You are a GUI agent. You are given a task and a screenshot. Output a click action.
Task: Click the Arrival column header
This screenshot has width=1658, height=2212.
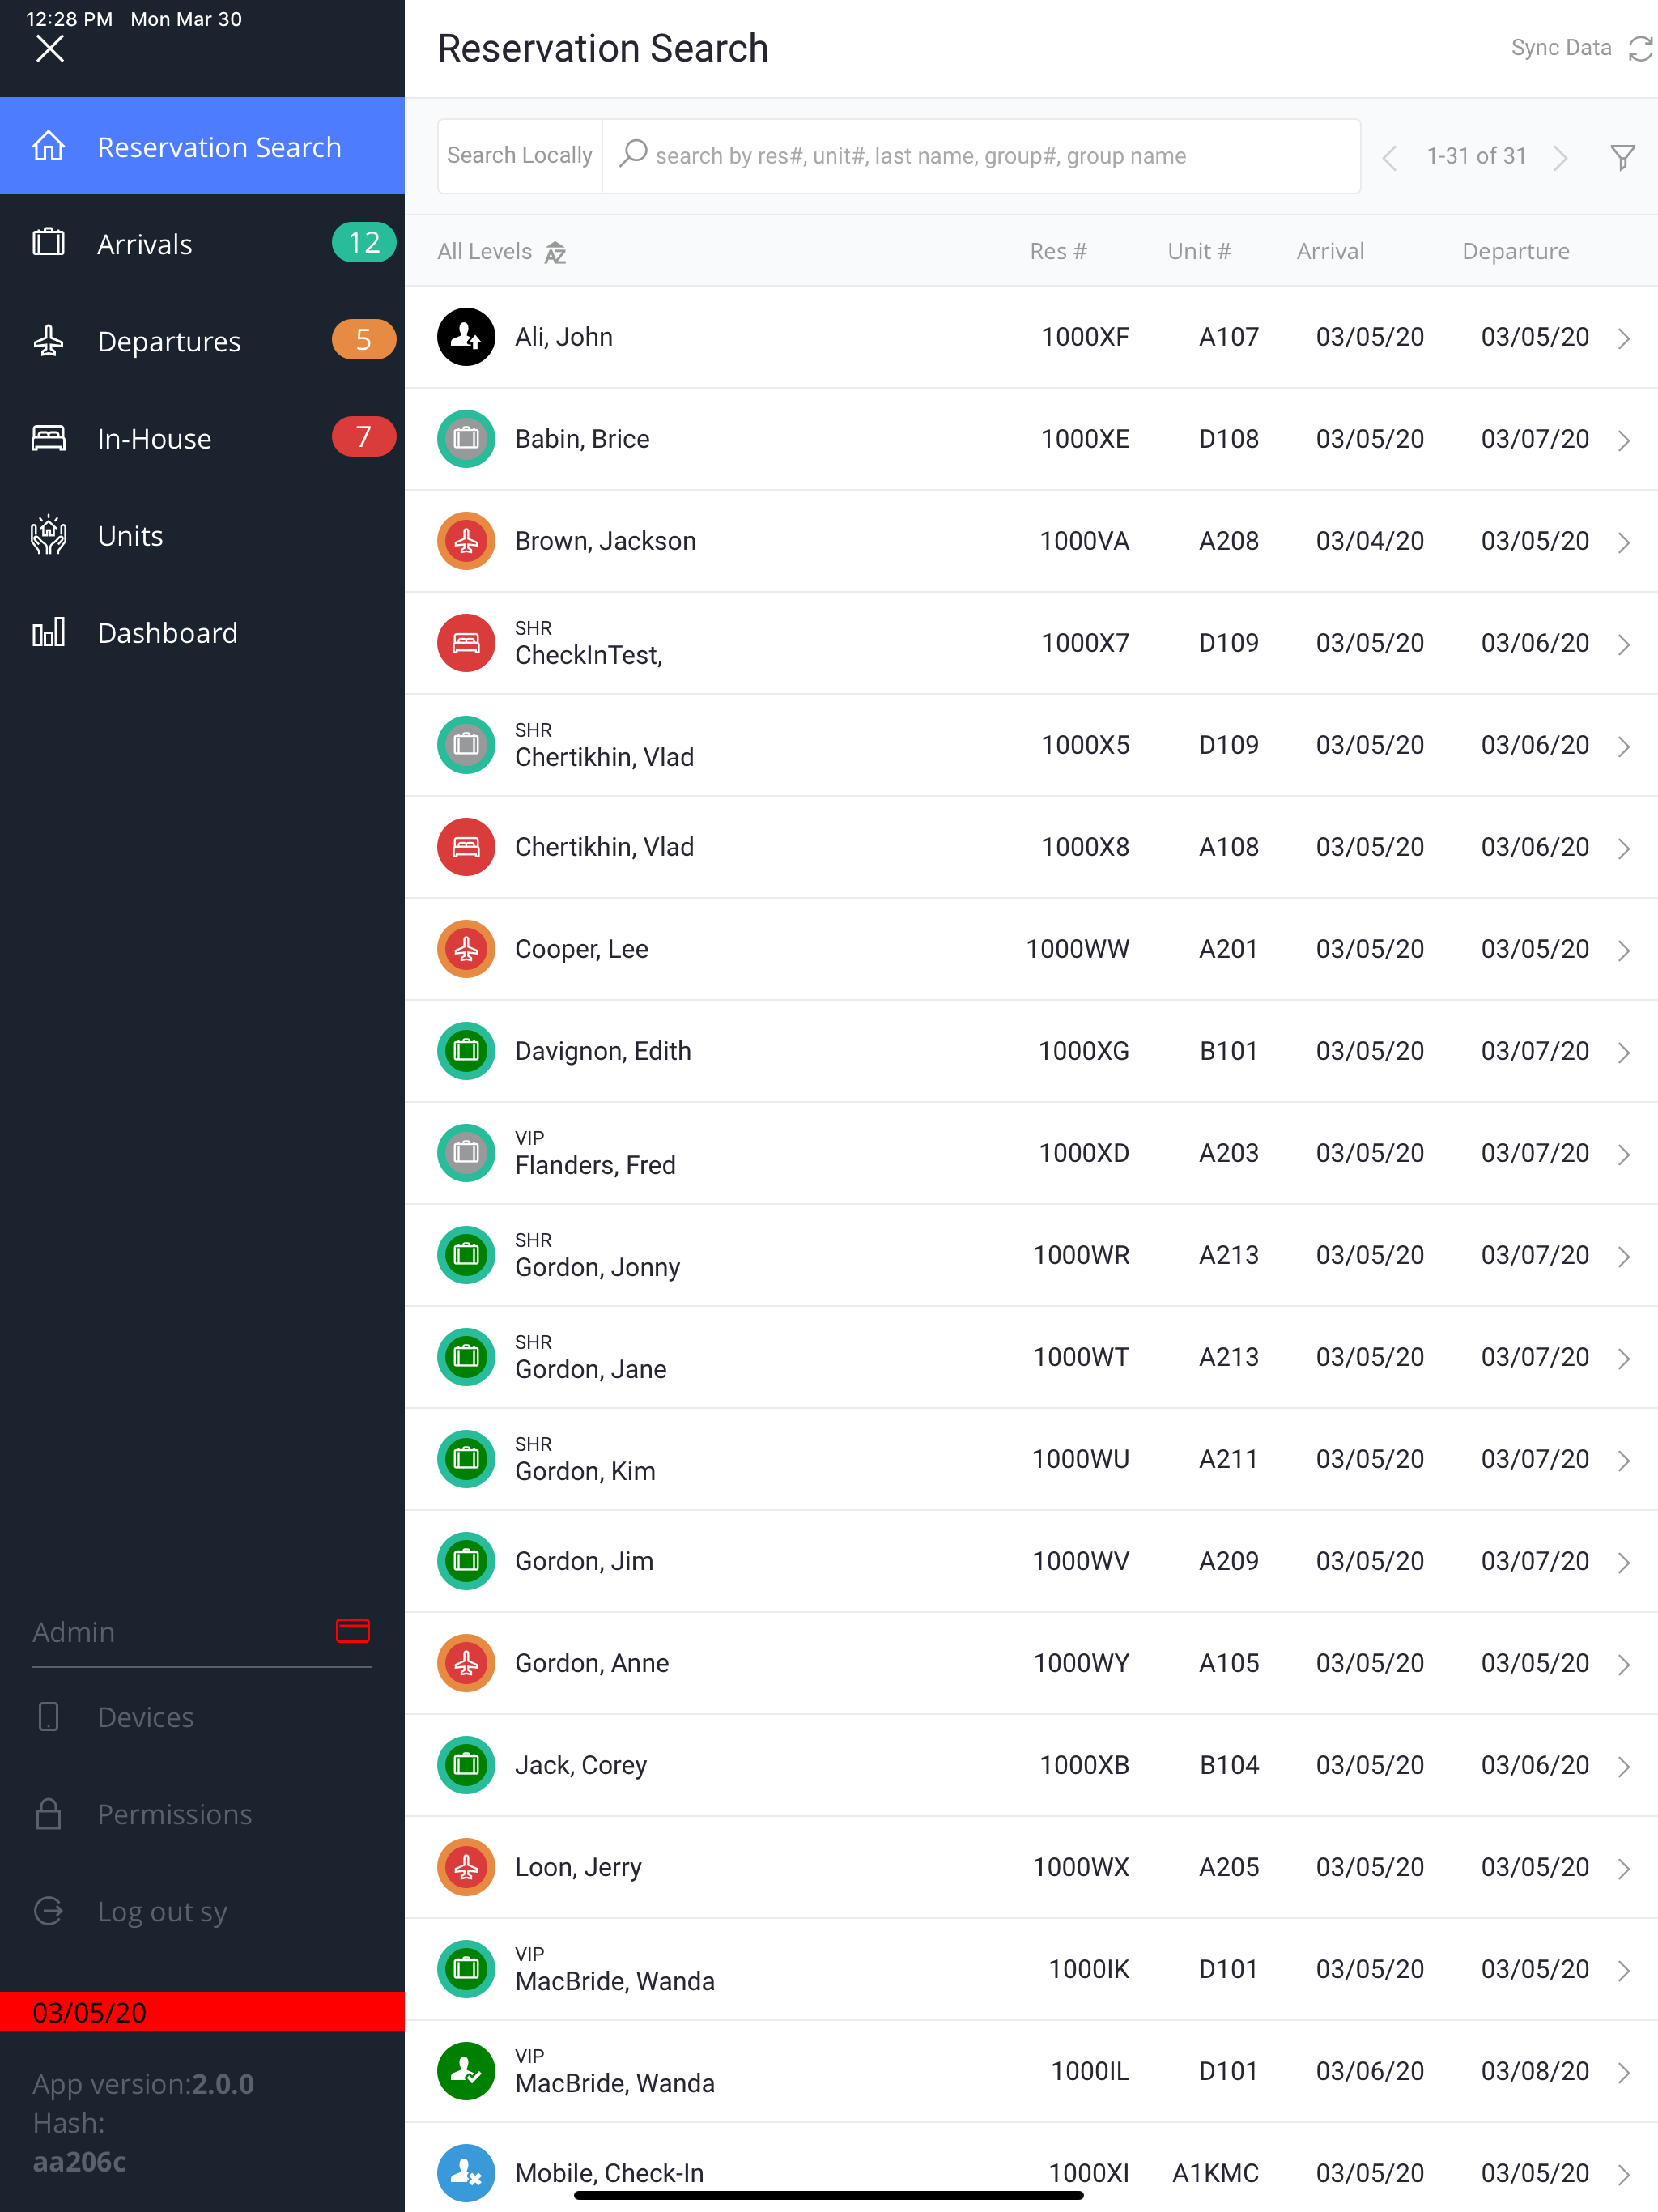[x=1329, y=251]
